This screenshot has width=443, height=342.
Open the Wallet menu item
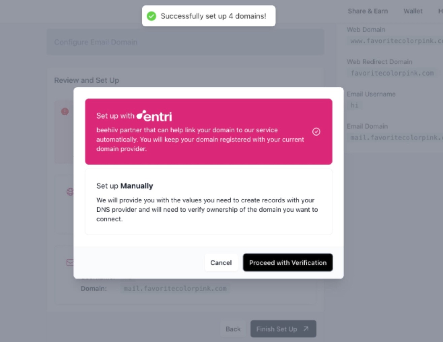tap(413, 11)
